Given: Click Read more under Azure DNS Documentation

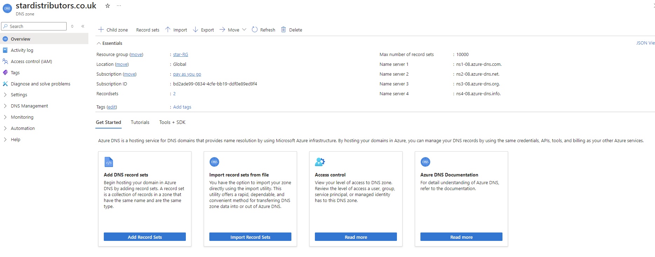Looking at the screenshot, I should pyautogui.click(x=461, y=237).
